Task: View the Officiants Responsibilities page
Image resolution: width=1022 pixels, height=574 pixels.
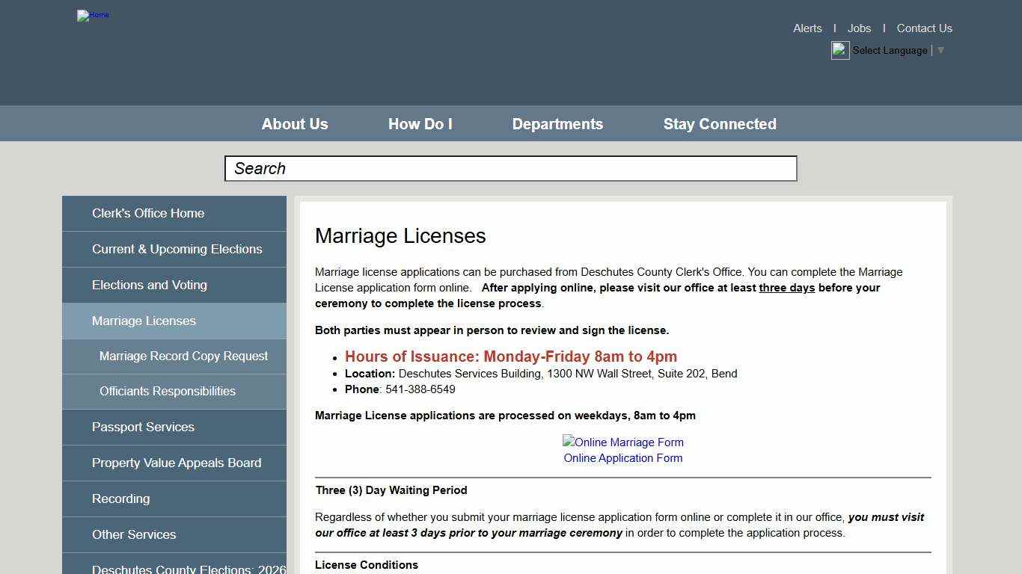Action: 167,391
